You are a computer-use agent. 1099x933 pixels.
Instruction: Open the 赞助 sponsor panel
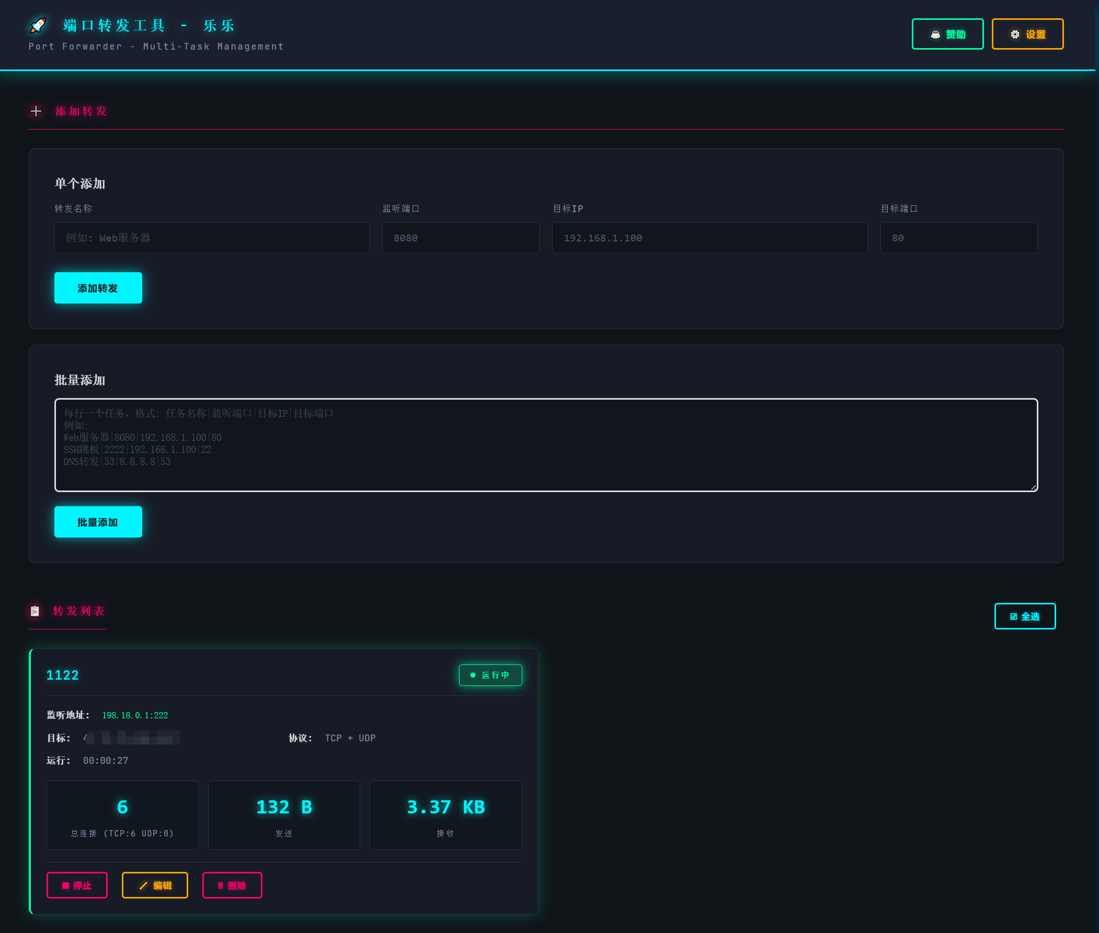point(947,34)
